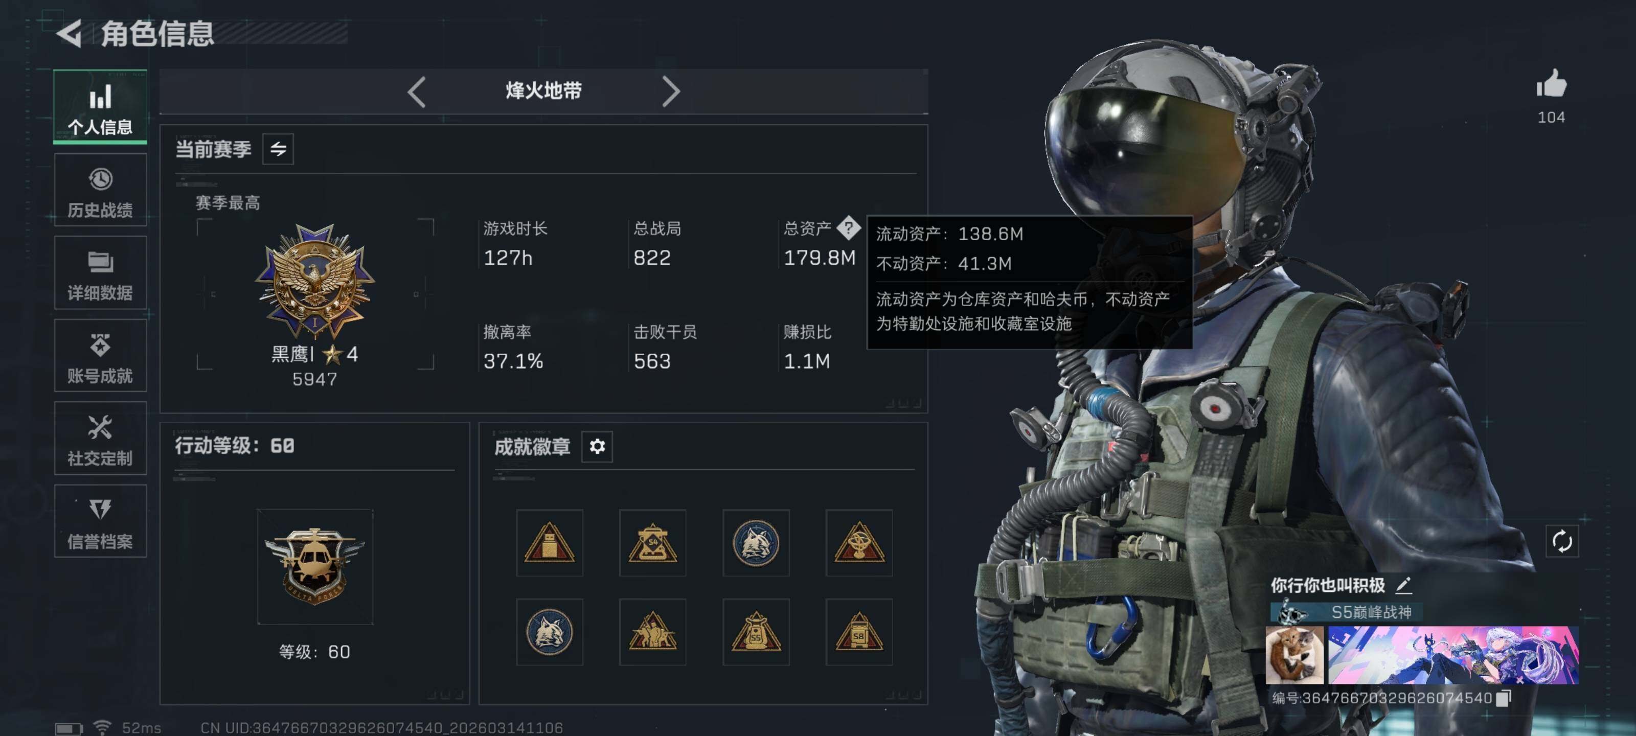Open the 历史战绩 tab
This screenshot has height=736, width=1636.
(x=100, y=190)
